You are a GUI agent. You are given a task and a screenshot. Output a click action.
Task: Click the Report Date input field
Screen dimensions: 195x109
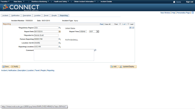click(x=46, y=31)
